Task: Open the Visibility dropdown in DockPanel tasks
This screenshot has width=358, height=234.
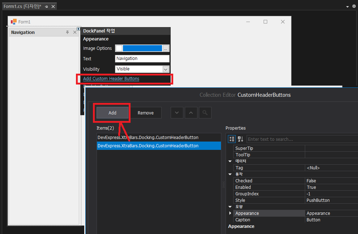Action: pos(166,69)
